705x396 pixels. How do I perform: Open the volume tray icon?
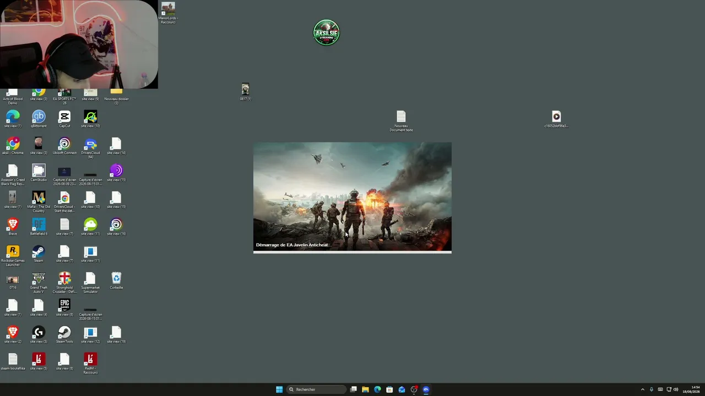tap(676, 389)
